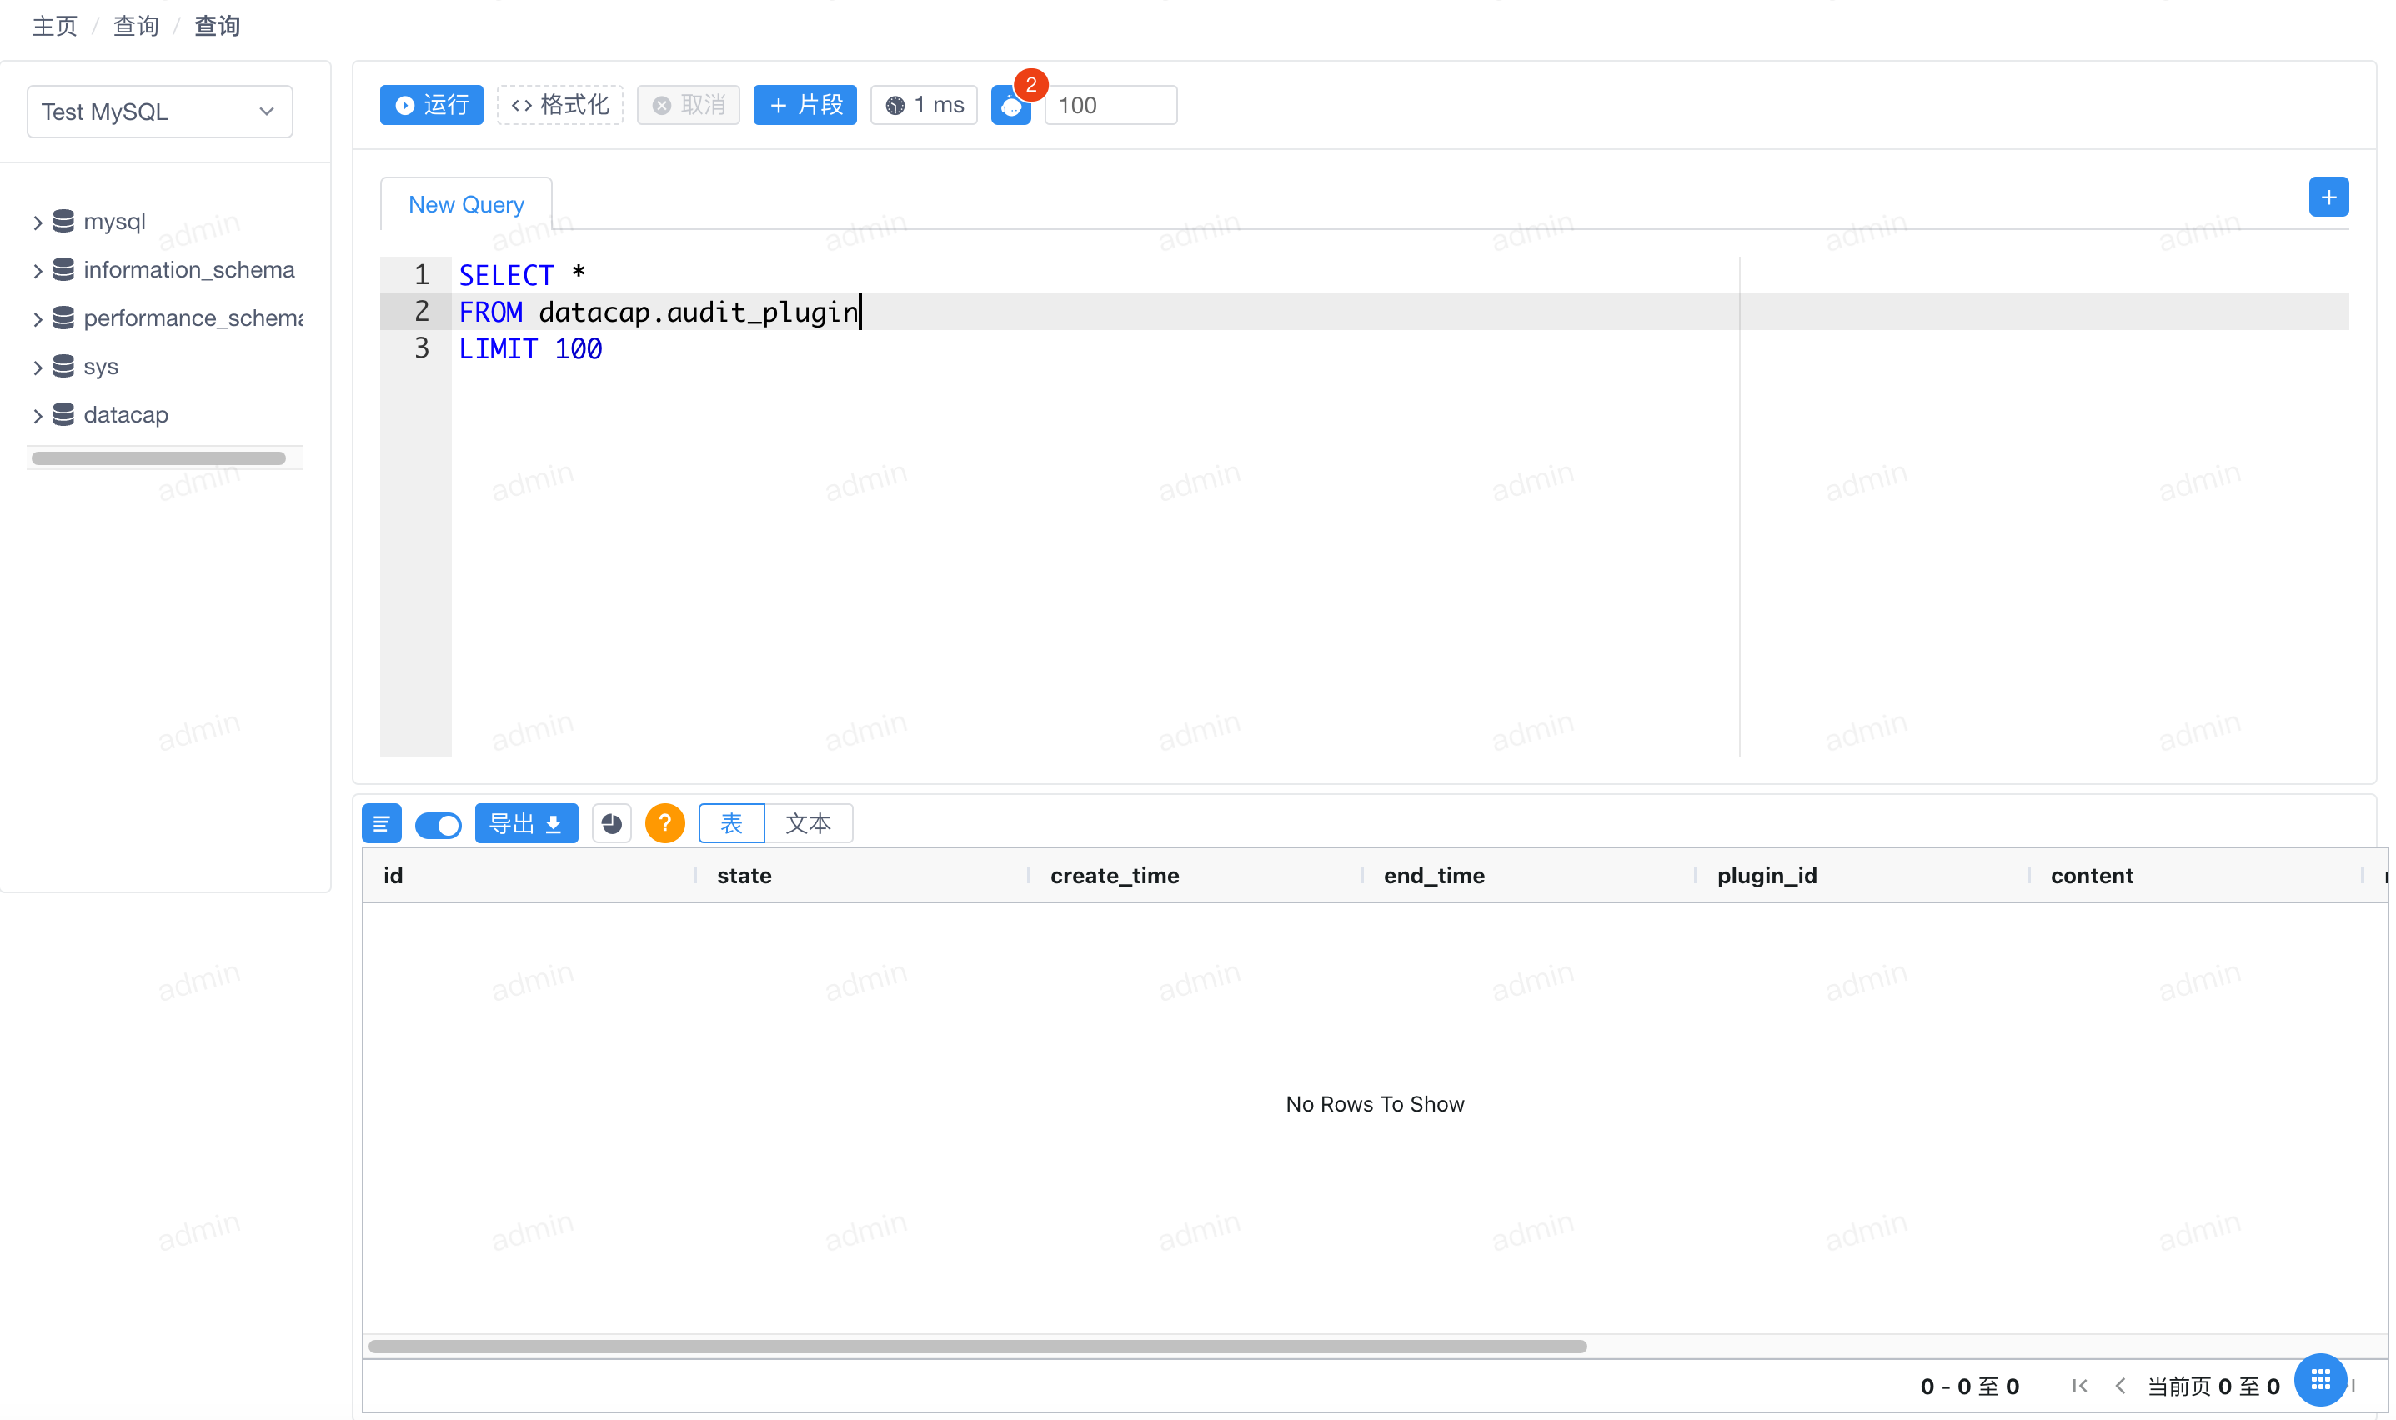Expand the information_schema database node

pos(38,271)
